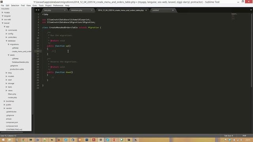
Task: Open the Goto menu
Action: (35, 5)
